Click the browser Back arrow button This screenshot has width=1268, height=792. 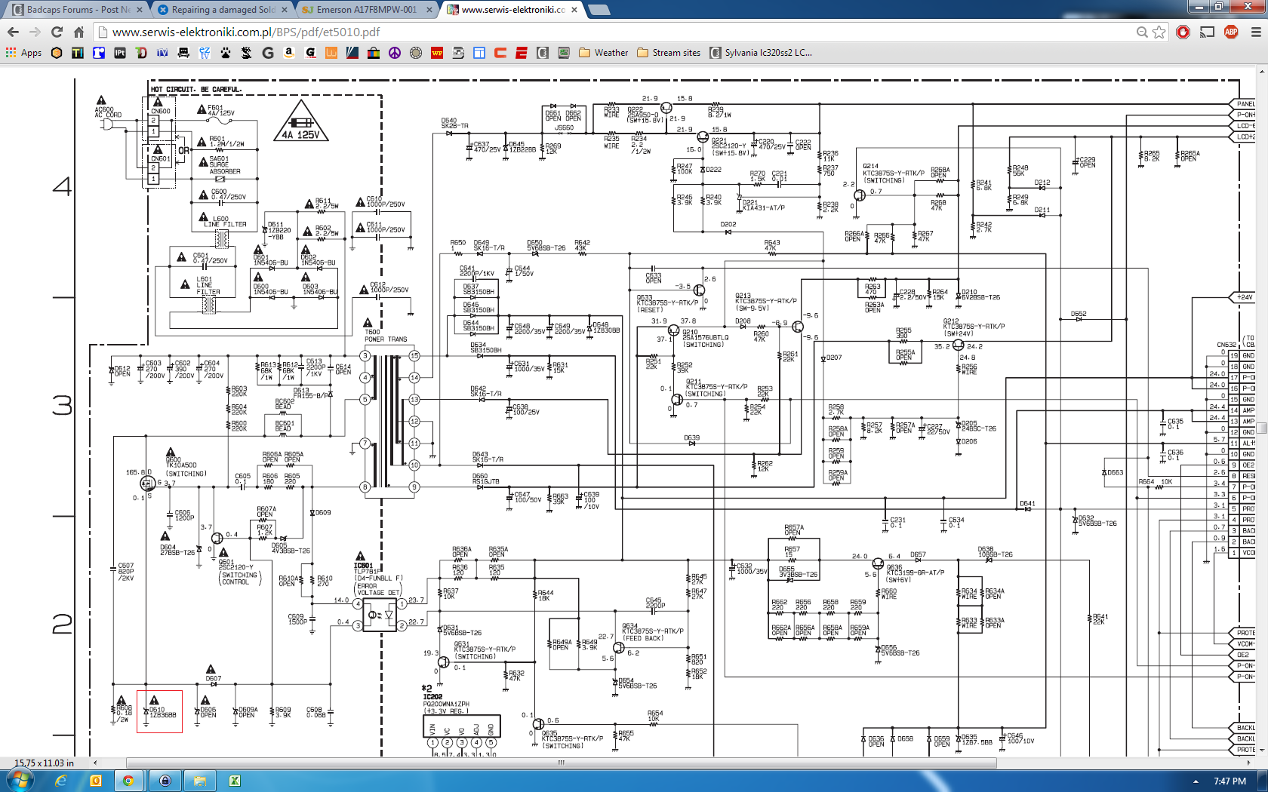[13, 32]
